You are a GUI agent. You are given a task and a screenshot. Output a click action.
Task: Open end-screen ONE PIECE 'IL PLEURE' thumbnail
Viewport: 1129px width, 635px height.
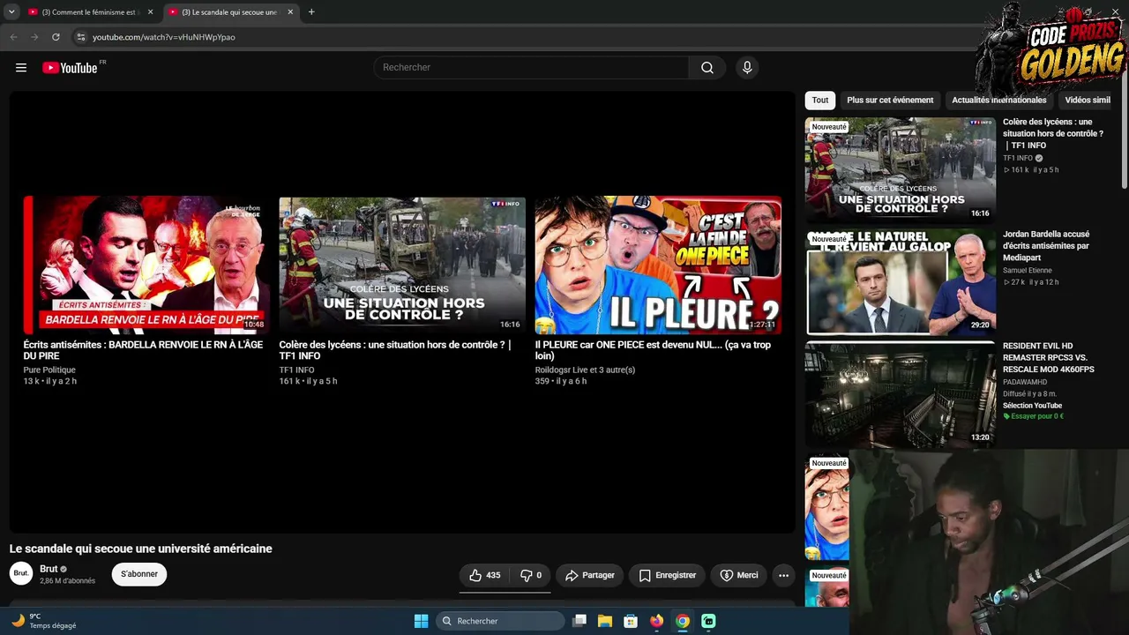pyautogui.click(x=658, y=265)
